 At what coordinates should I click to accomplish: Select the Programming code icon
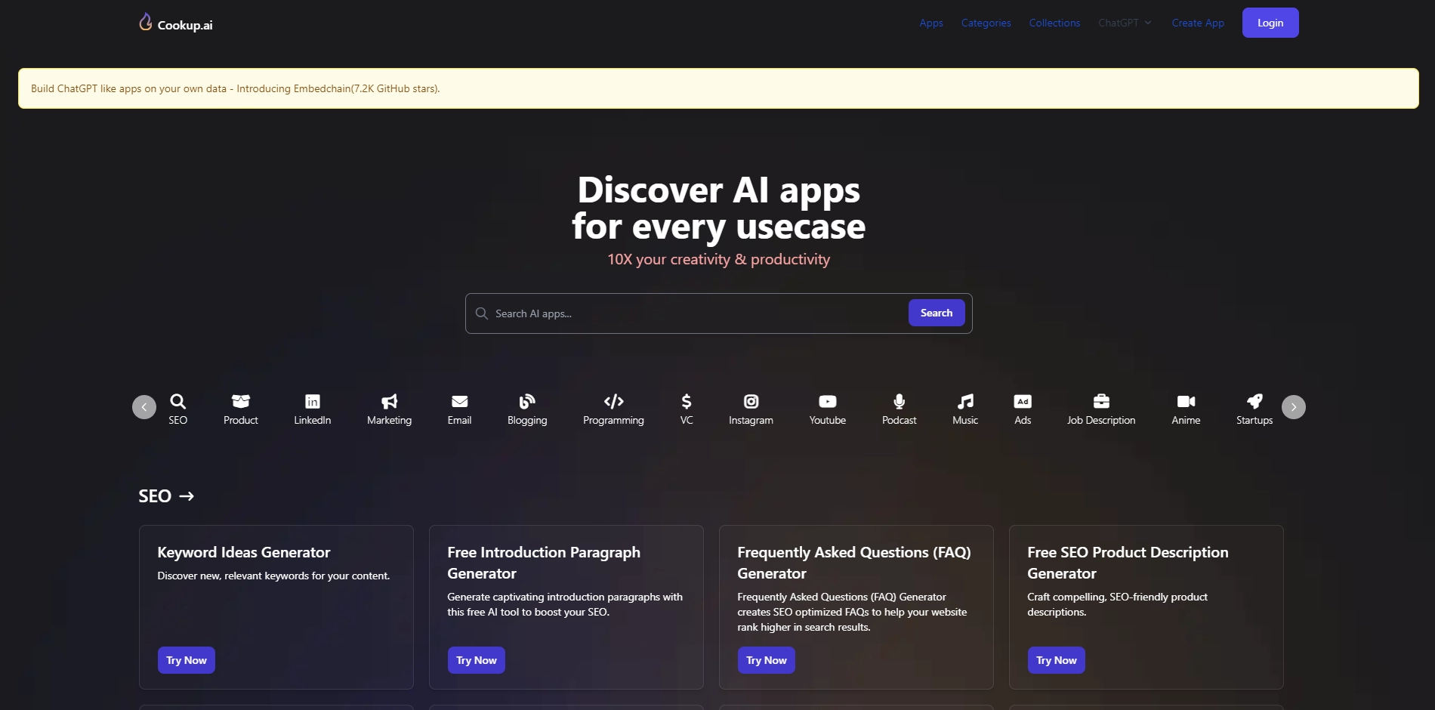pyautogui.click(x=613, y=401)
